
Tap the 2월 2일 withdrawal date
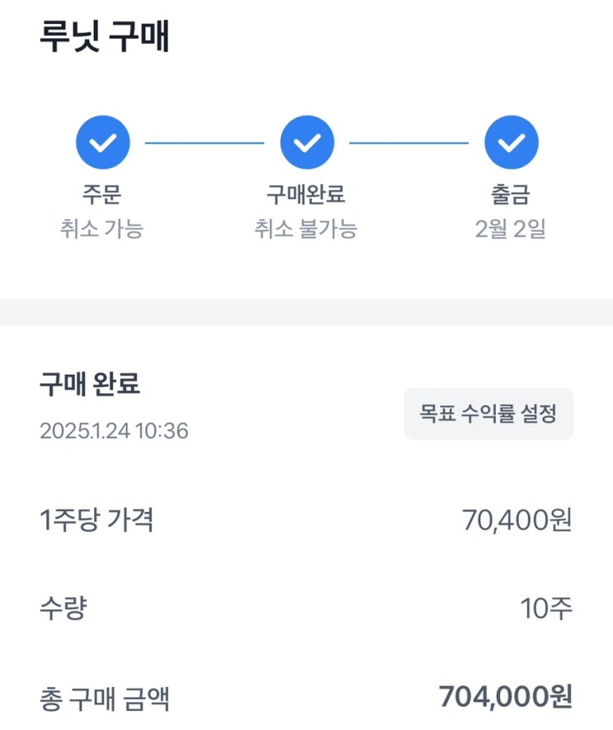coord(511,229)
